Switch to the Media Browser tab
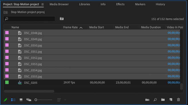Screen dimensions: 188x105 (59, 4)
